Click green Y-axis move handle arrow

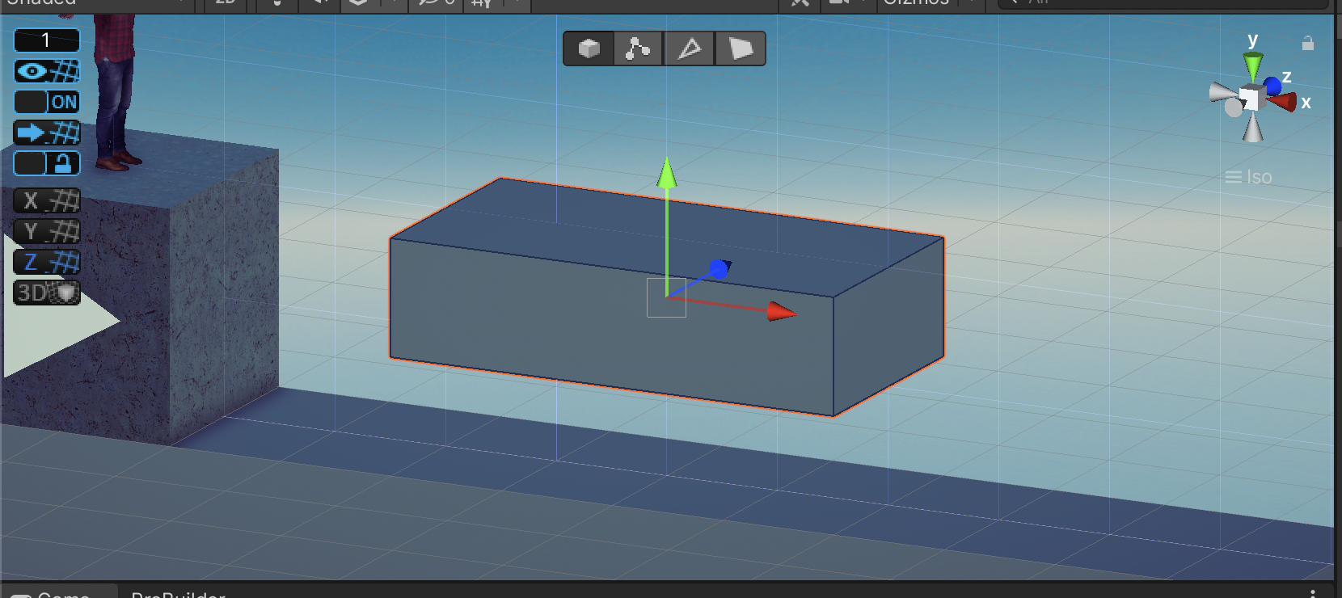pyautogui.click(x=667, y=173)
